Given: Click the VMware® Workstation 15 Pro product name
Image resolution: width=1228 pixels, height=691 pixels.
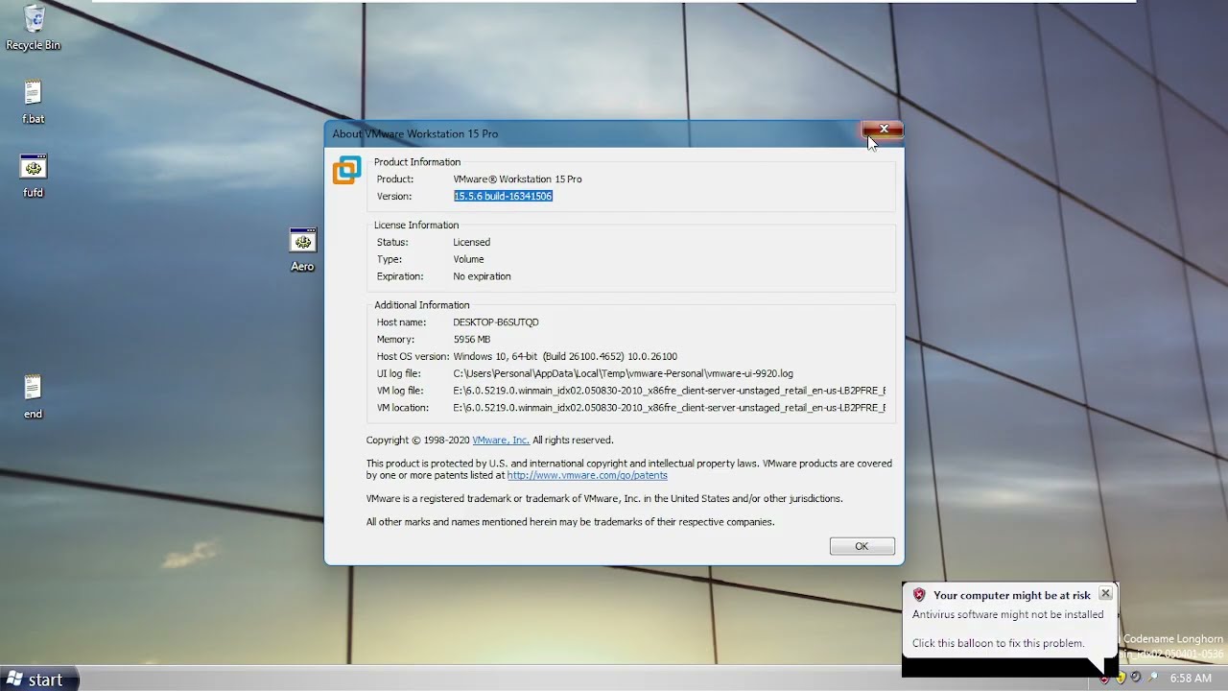Looking at the screenshot, I should coord(518,179).
